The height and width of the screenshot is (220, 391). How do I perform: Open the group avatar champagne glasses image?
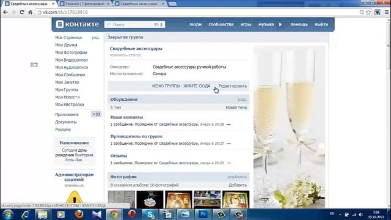(289, 127)
